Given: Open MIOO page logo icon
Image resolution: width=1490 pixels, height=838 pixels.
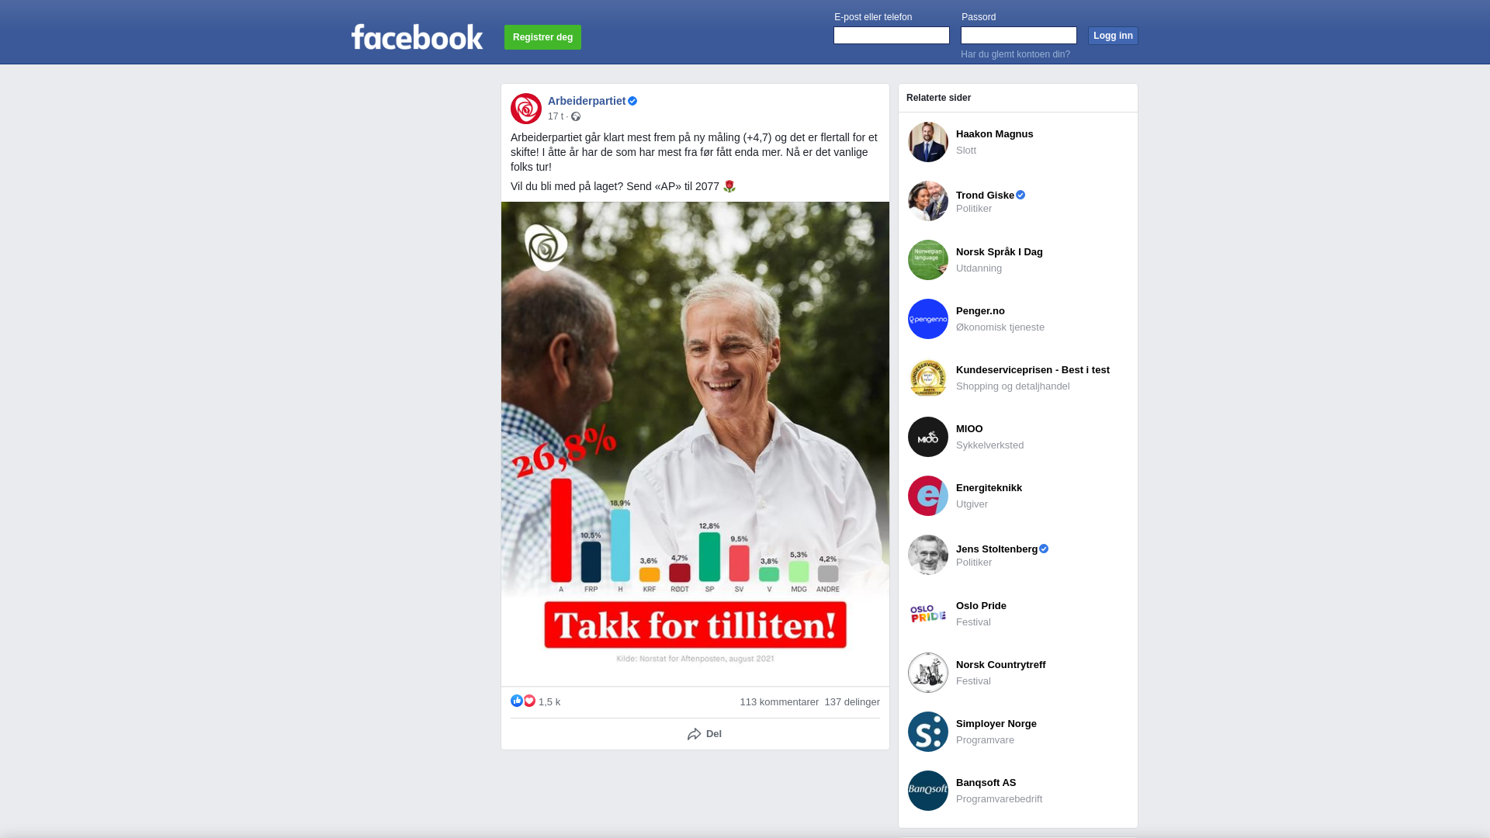Looking at the screenshot, I should pos(928,437).
